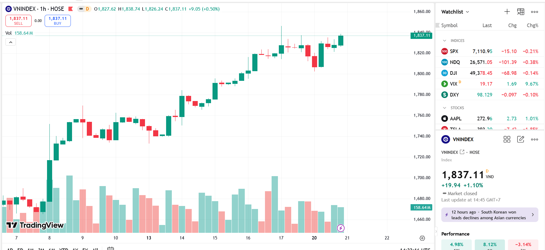Open the watchlist three-dot menu
This screenshot has width=545, height=250.
coord(534,12)
